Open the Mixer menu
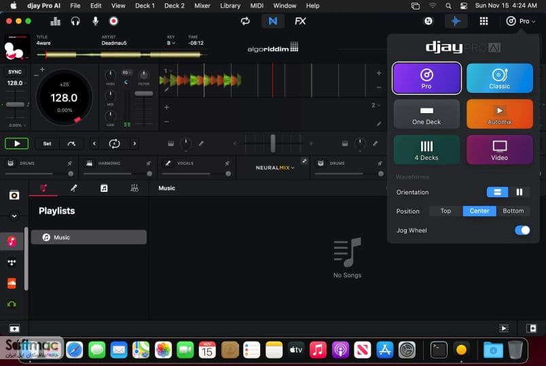This screenshot has height=366, width=546. click(x=202, y=5)
